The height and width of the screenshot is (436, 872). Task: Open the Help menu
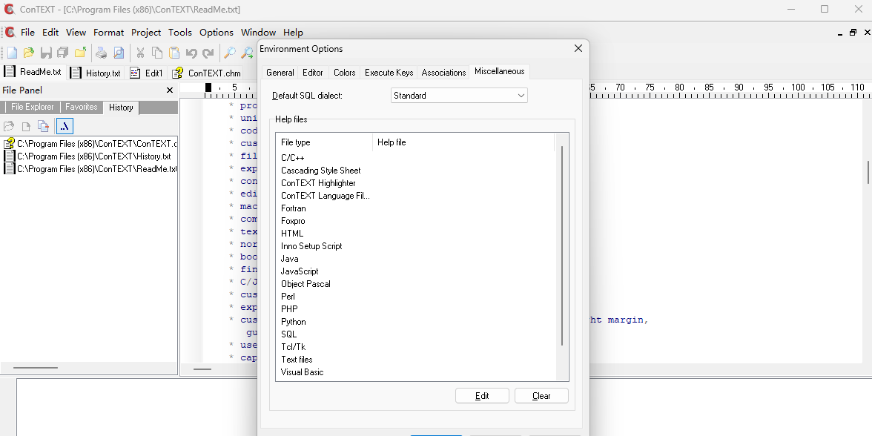point(293,33)
